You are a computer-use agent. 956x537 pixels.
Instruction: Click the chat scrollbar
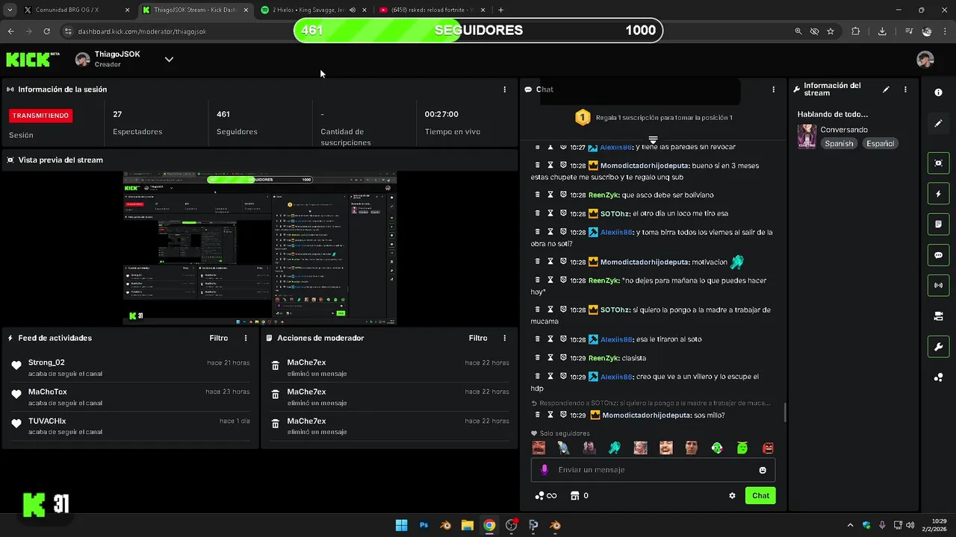pos(784,412)
